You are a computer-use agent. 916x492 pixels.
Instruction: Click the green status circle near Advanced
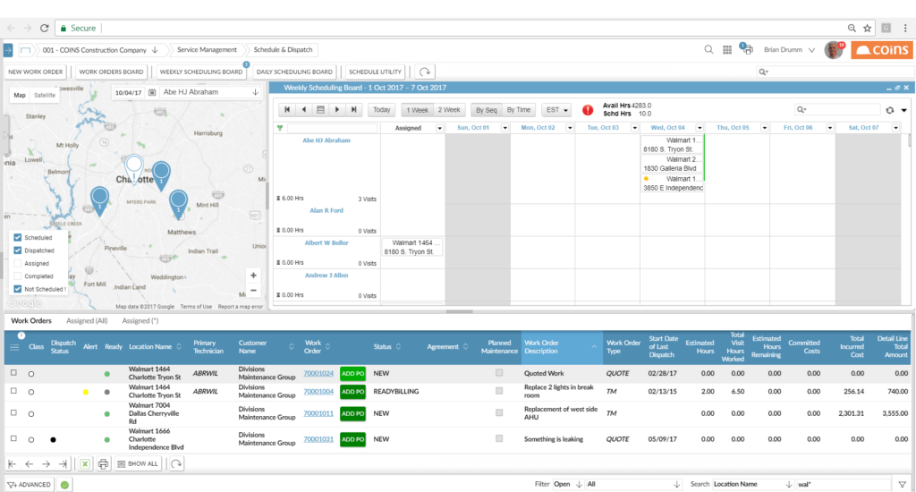64,485
